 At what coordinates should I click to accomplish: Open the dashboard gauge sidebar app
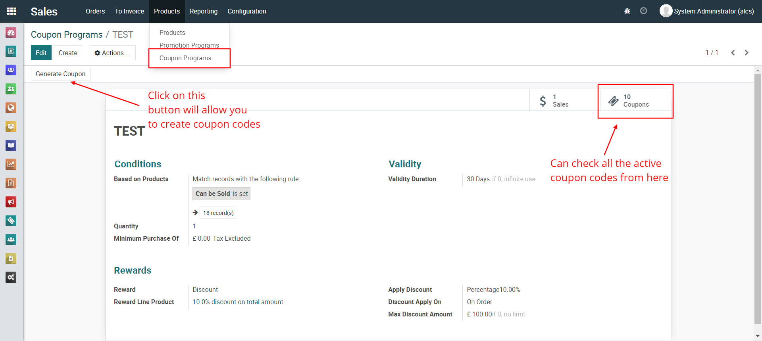pos(11,33)
